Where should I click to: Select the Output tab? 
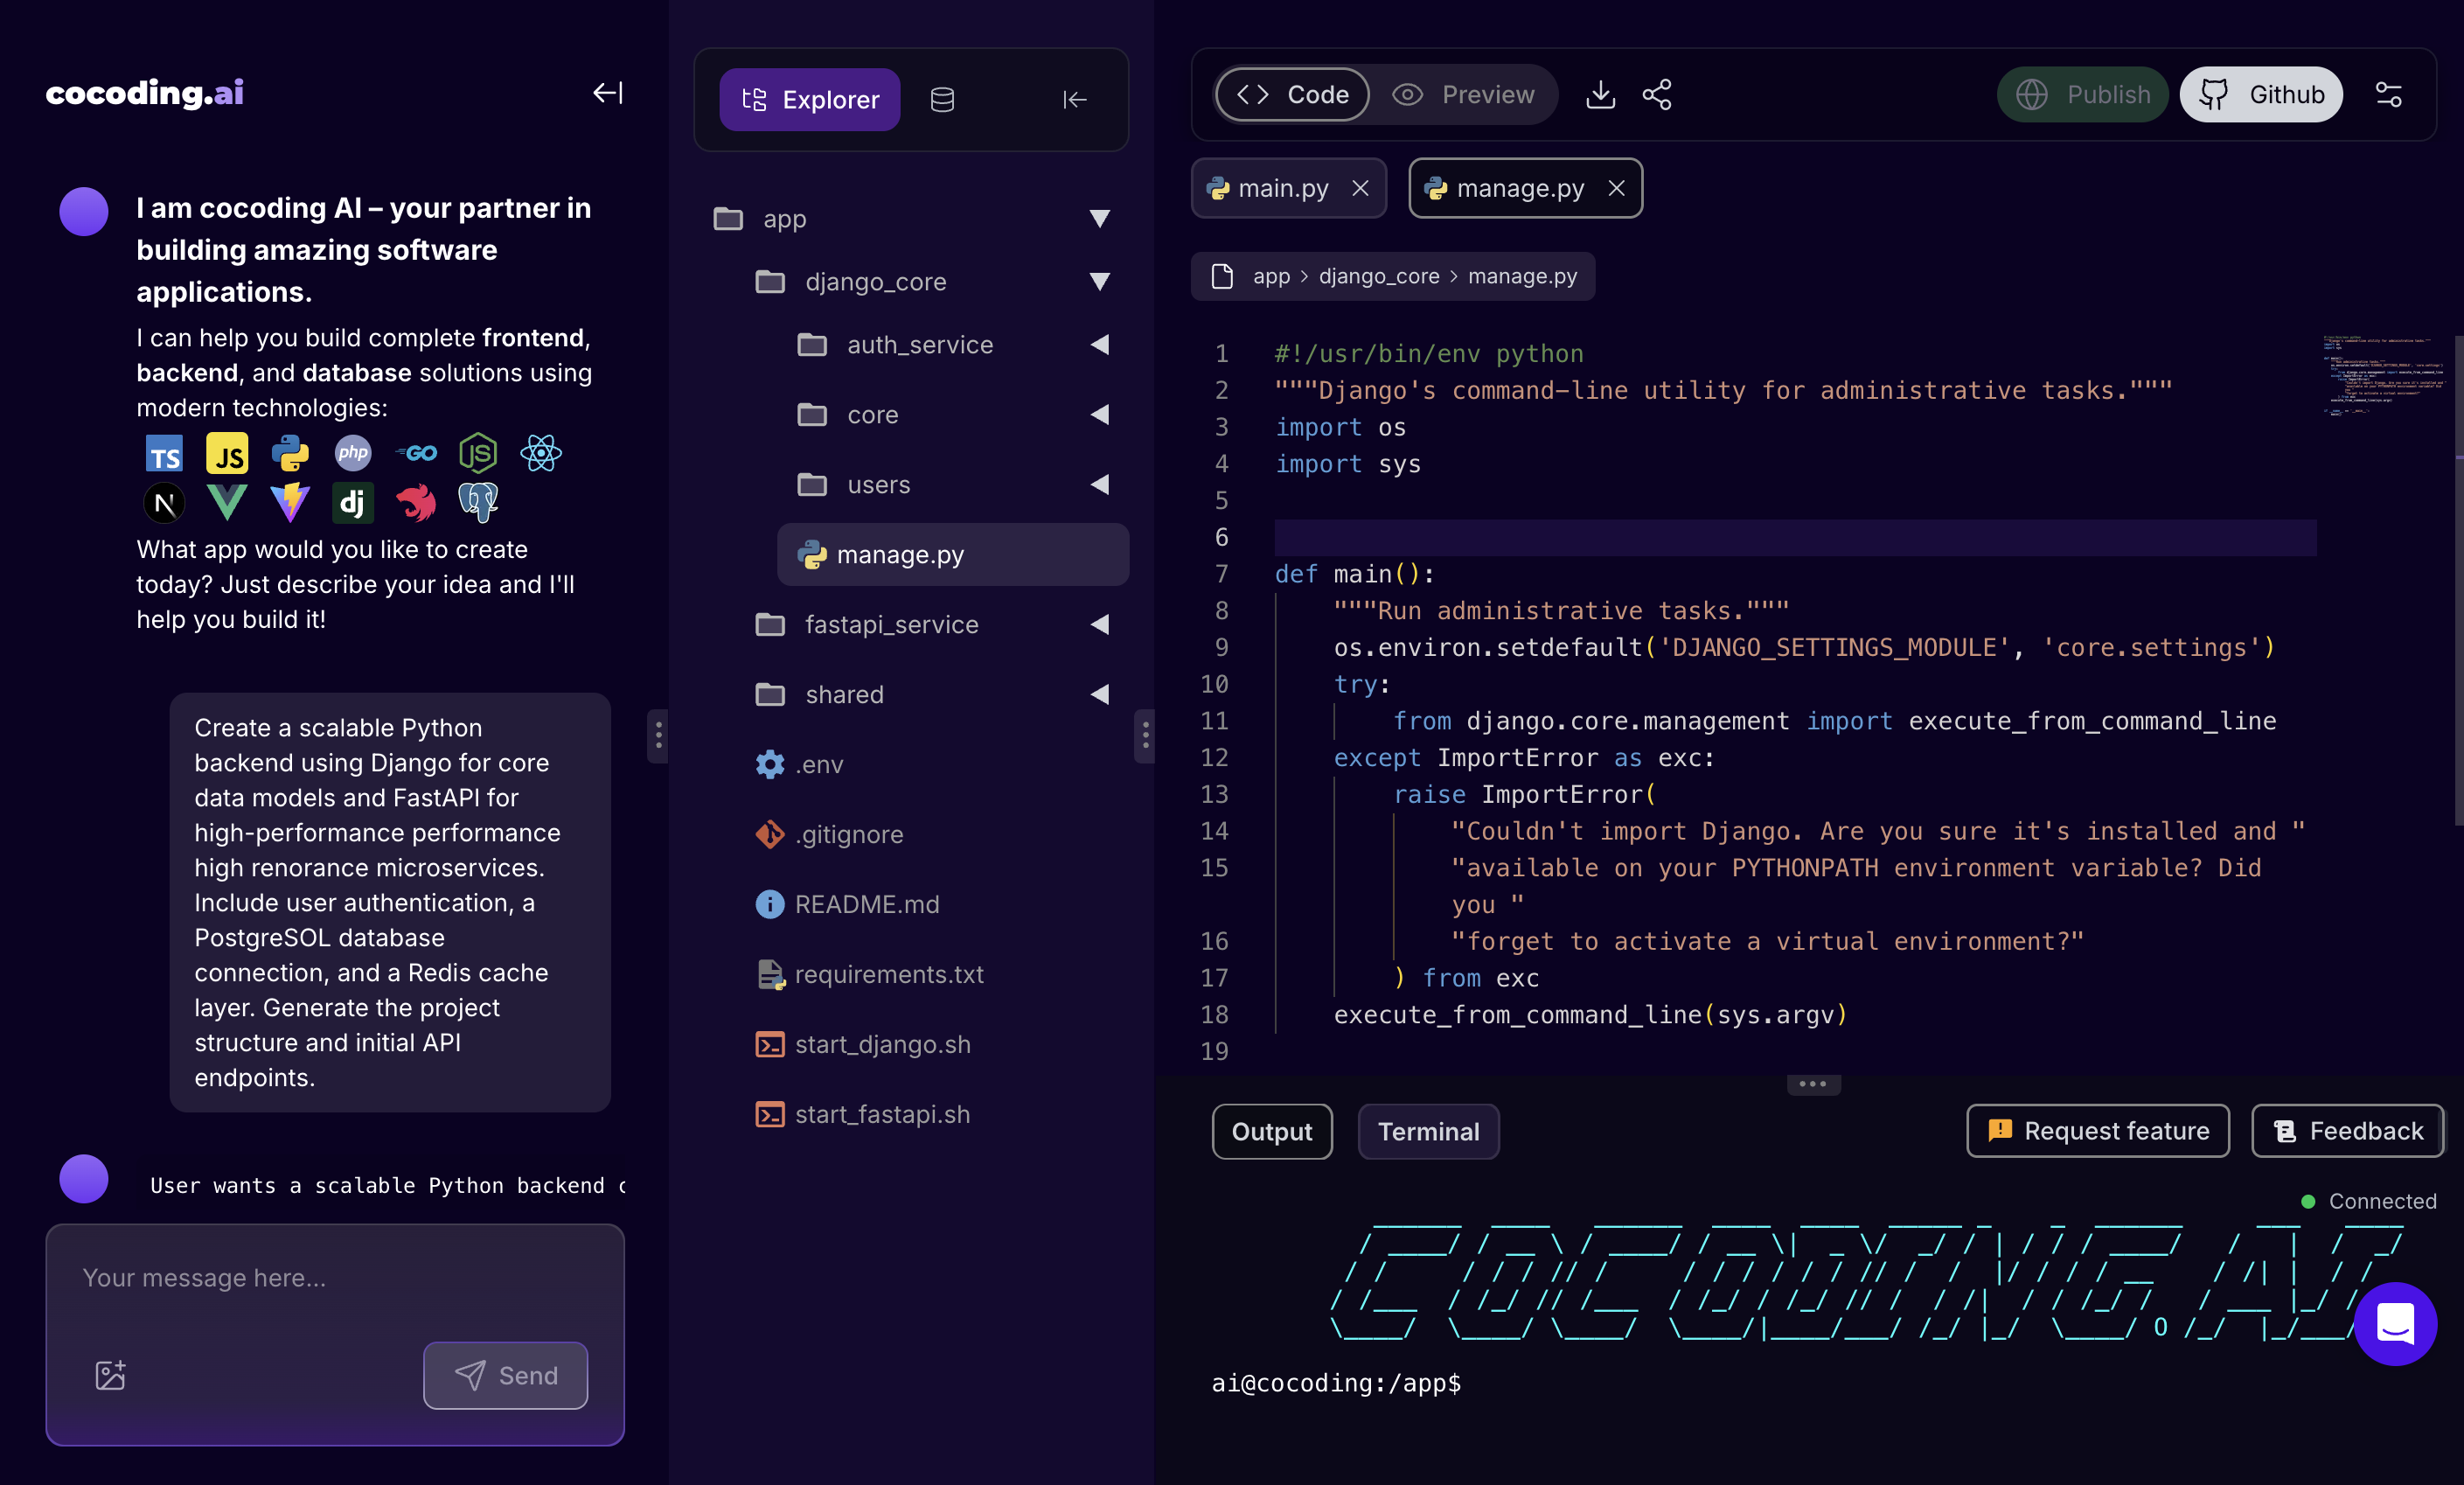click(1271, 1131)
